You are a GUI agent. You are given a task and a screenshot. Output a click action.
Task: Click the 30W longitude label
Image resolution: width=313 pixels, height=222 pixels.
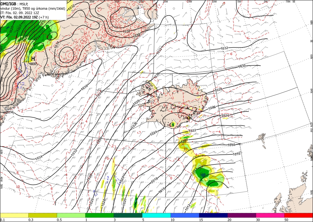117,1
